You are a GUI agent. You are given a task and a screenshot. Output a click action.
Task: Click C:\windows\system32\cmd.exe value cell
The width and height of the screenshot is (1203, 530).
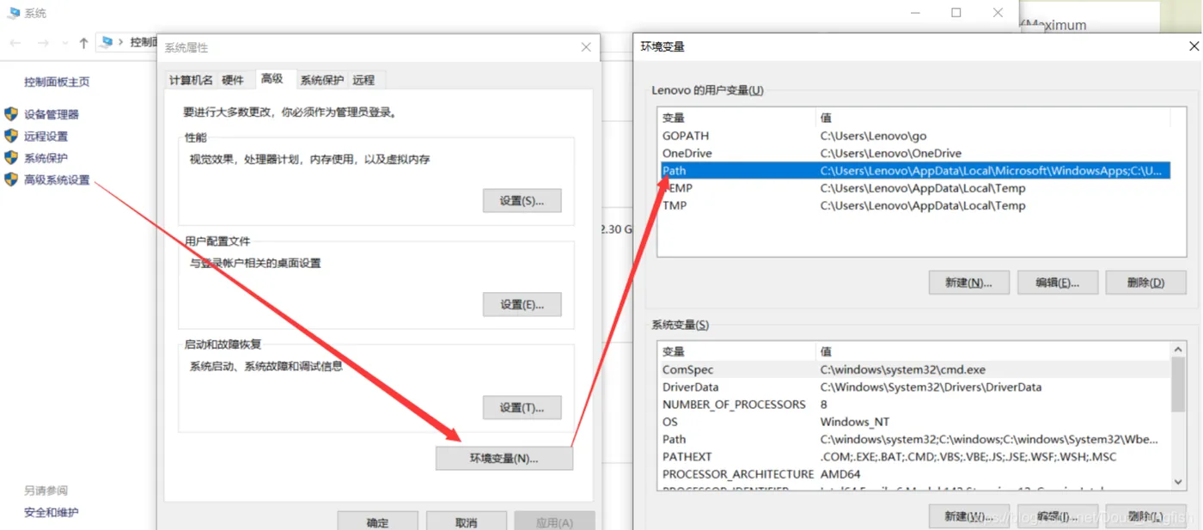click(x=903, y=369)
